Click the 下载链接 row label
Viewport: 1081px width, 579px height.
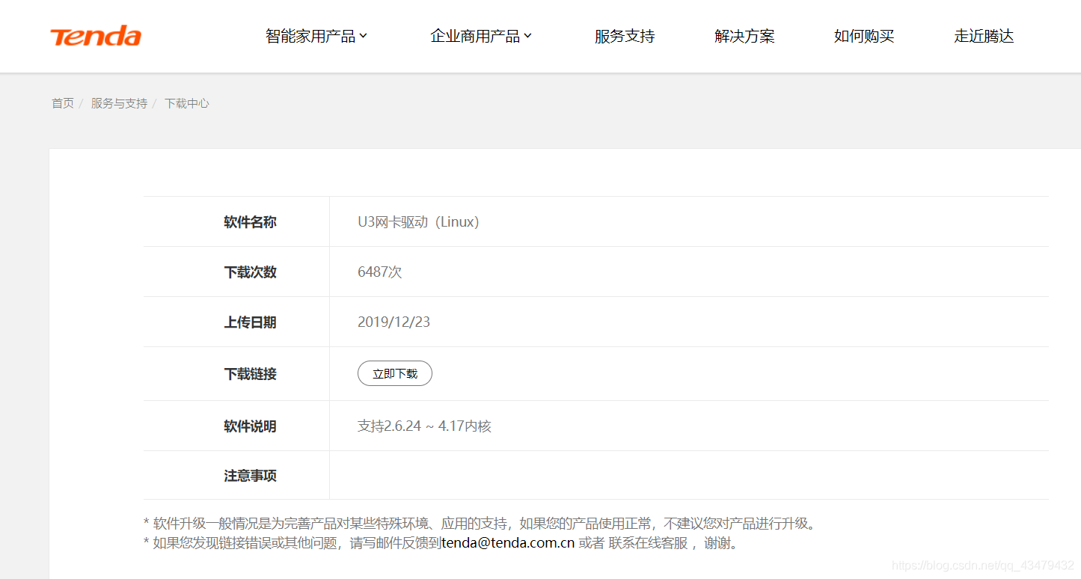click(x=250, y=374)
